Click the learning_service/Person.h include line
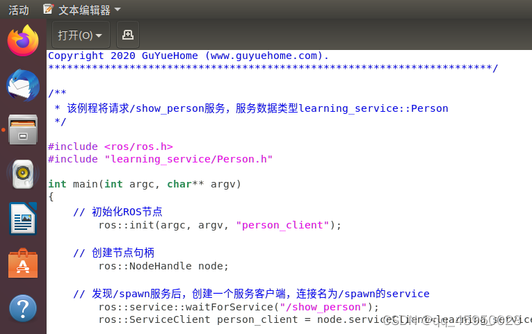532x334 pixels. coord(160,159)
